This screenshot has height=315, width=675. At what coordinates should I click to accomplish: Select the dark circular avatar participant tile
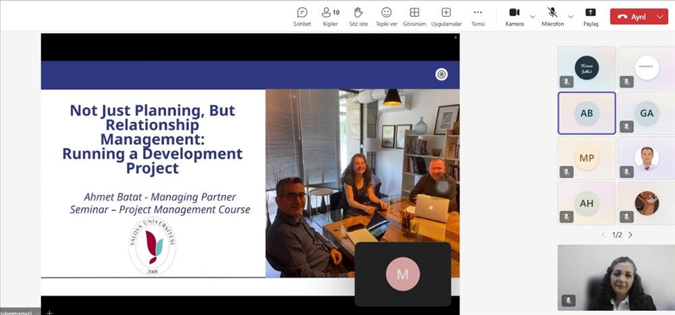coord(587,67)
